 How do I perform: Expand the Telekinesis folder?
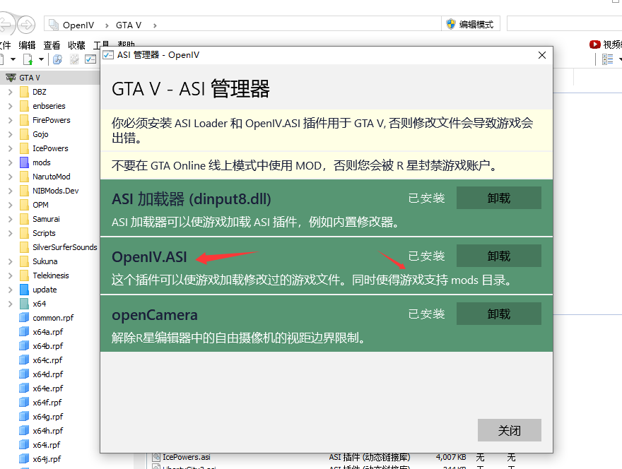click(x=11, y=275)
